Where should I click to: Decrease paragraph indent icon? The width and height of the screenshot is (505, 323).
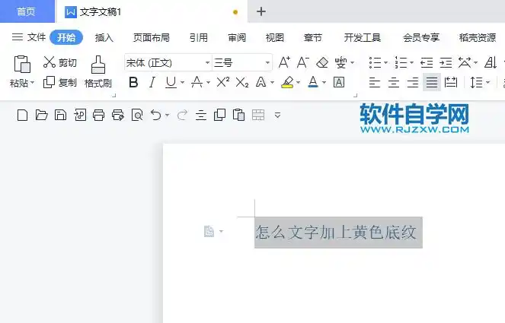(x=427, y=62)
